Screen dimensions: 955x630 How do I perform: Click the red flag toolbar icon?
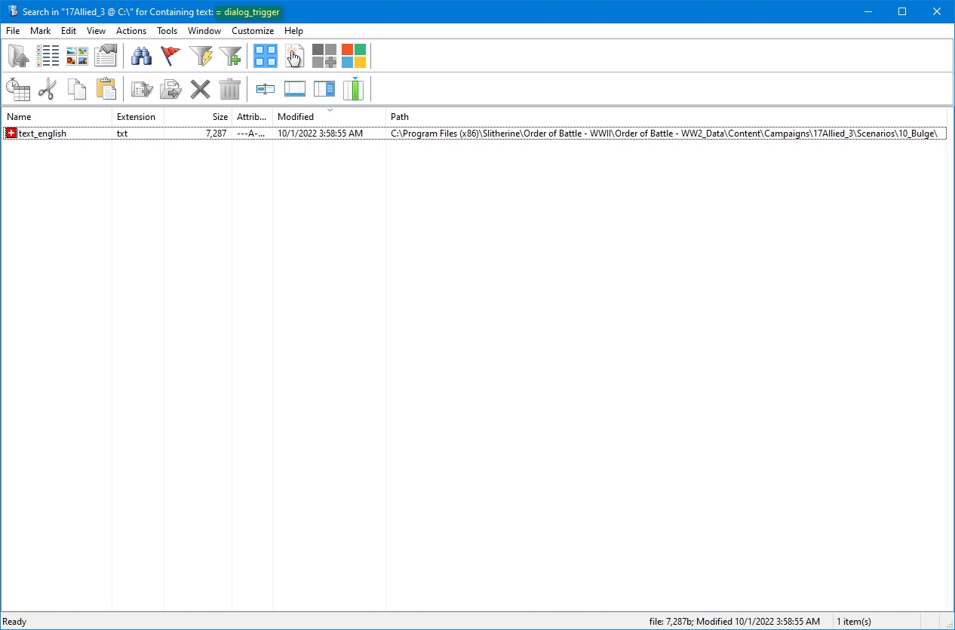tap(171, 56)
